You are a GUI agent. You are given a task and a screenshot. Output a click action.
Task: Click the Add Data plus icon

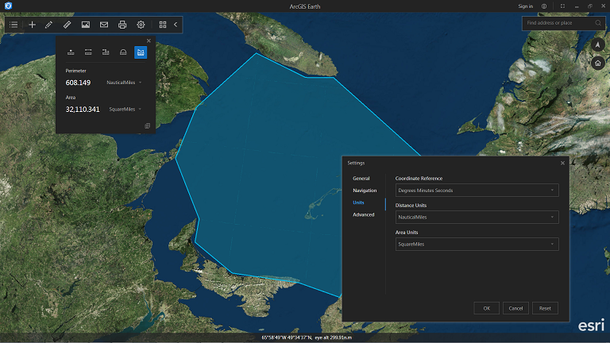click(x=32, y=25)
